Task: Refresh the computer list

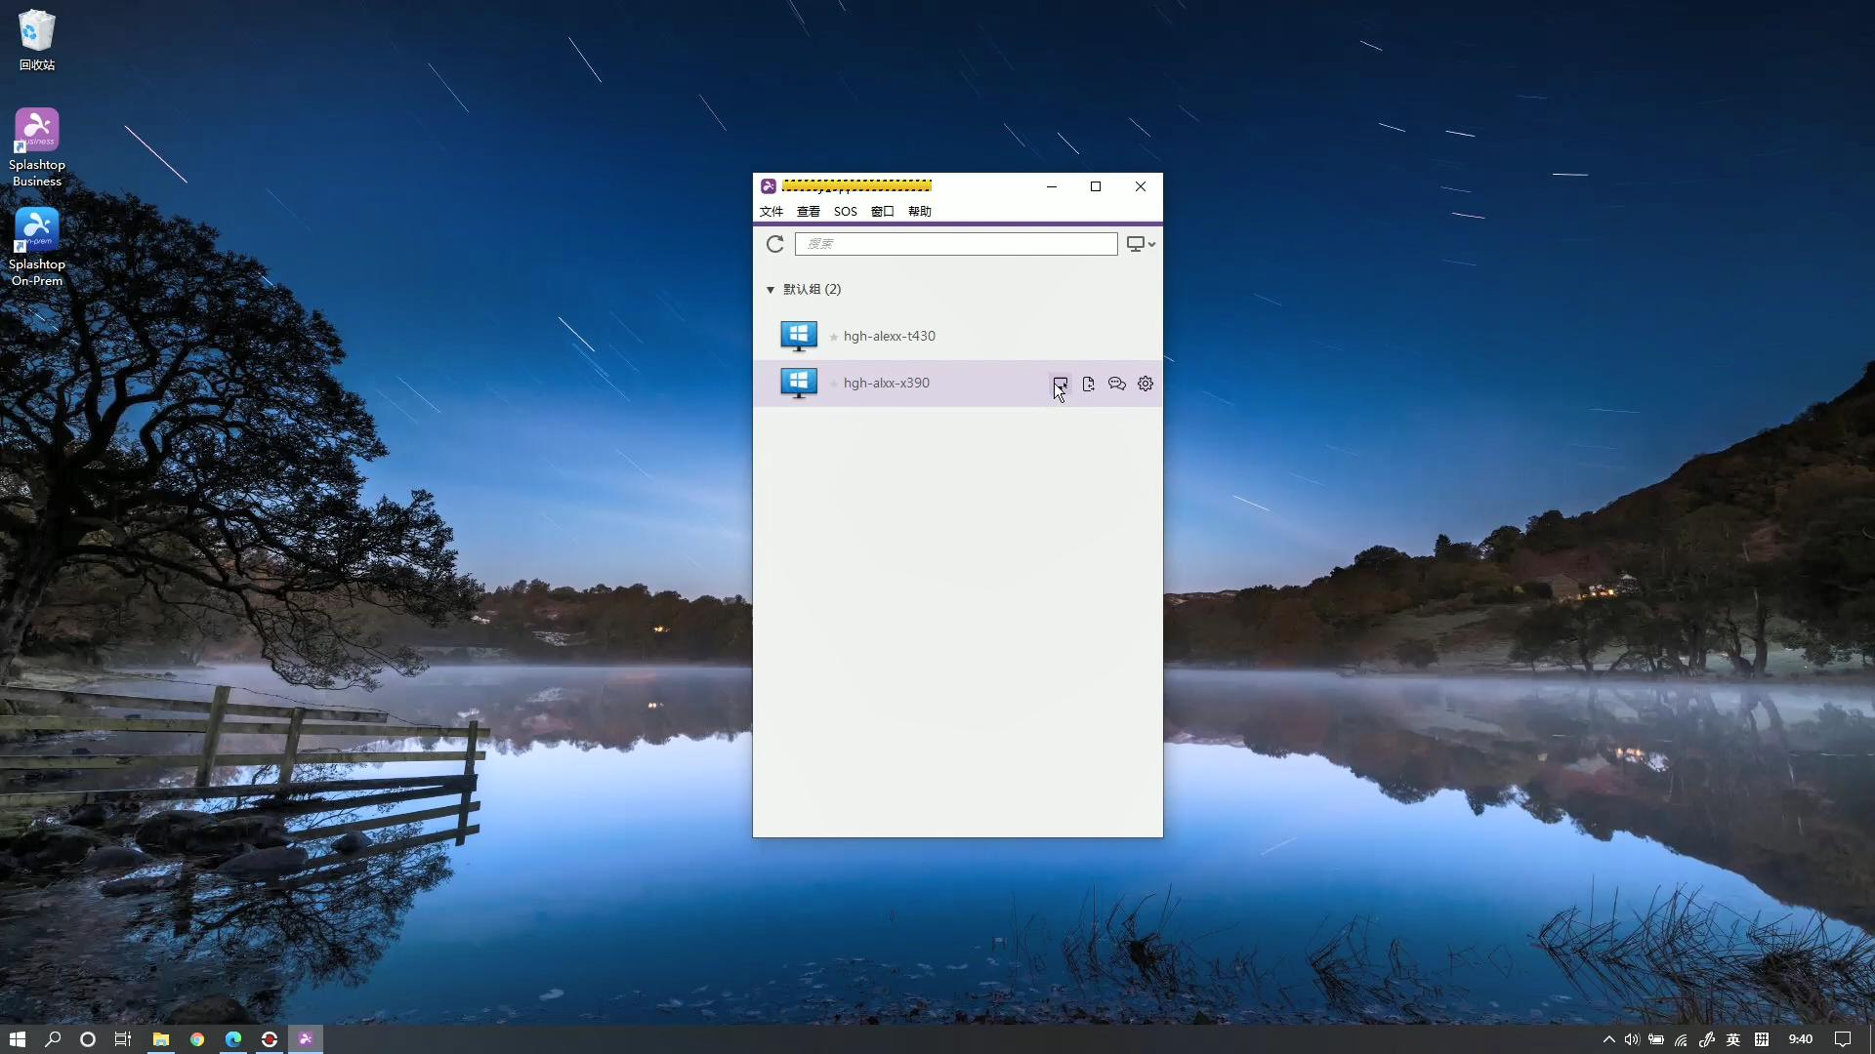Action: click(x=774, y=244)
